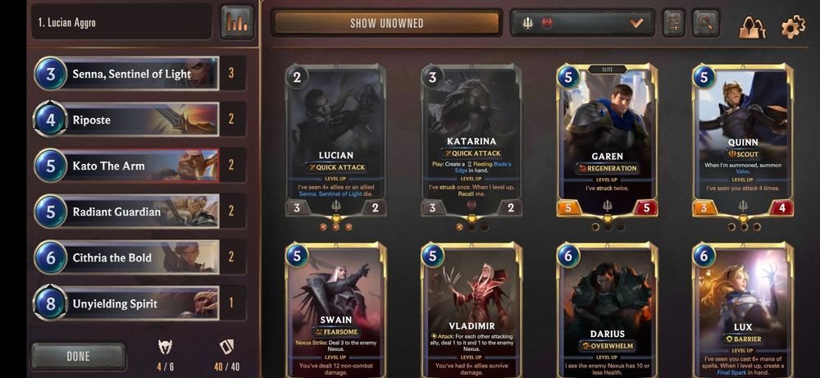Select Kato The Arm deck entry
This screenshot has height=378, width=820.
pos(139,165)
